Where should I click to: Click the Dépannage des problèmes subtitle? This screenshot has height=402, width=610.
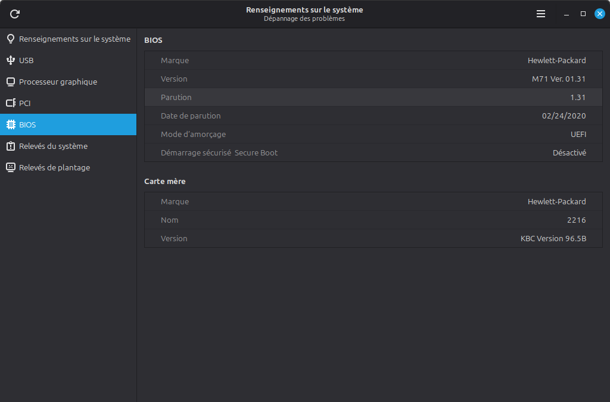click(x=305, y=18)
